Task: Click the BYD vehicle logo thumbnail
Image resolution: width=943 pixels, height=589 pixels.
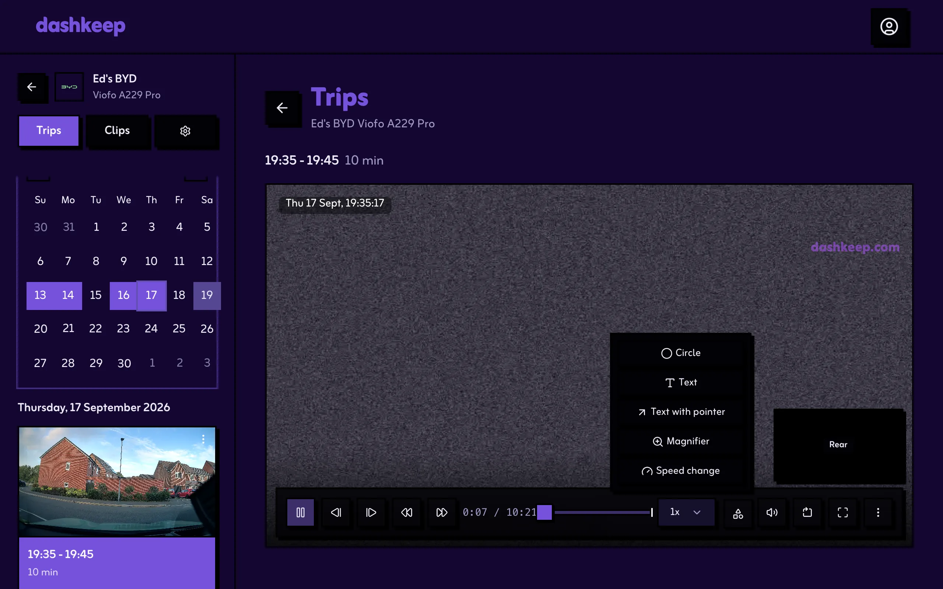Action: coord(69,87)
